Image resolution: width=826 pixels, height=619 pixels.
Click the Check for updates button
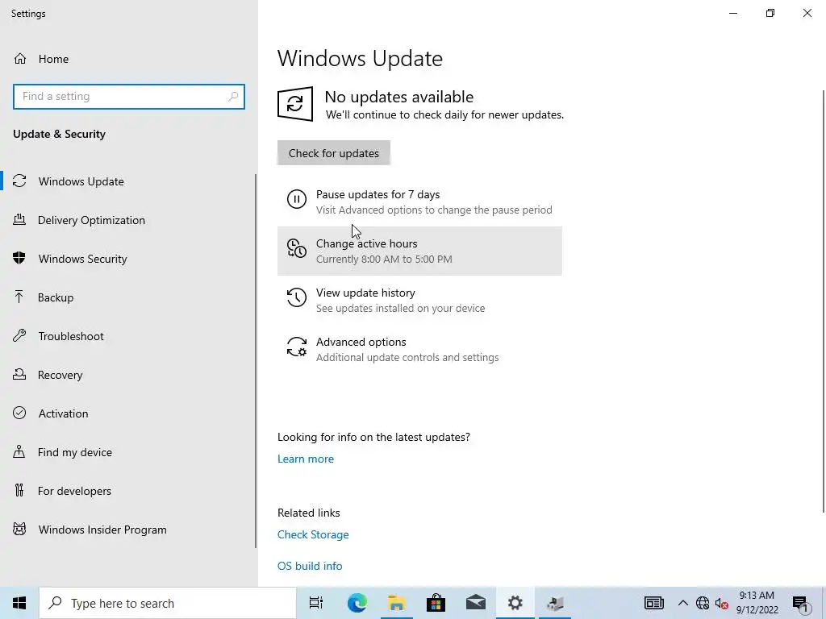coord(333,153)
